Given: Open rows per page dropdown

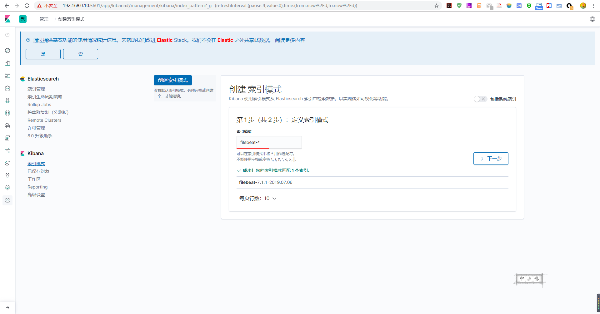Looking at the screenshot, I should point(258,199).
